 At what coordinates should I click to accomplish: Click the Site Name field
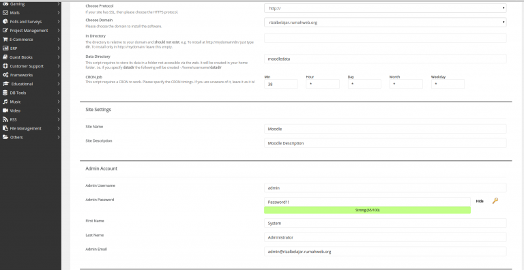385,129
